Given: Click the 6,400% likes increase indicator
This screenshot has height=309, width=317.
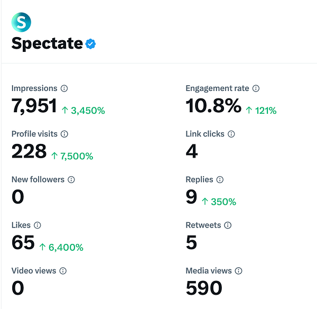Looking at the screenshot, I should [61, 247].
